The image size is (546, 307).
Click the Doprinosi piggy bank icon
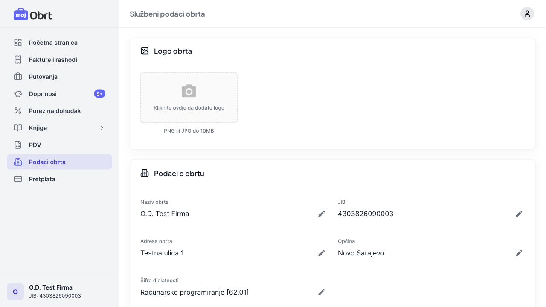pos(18,94)
